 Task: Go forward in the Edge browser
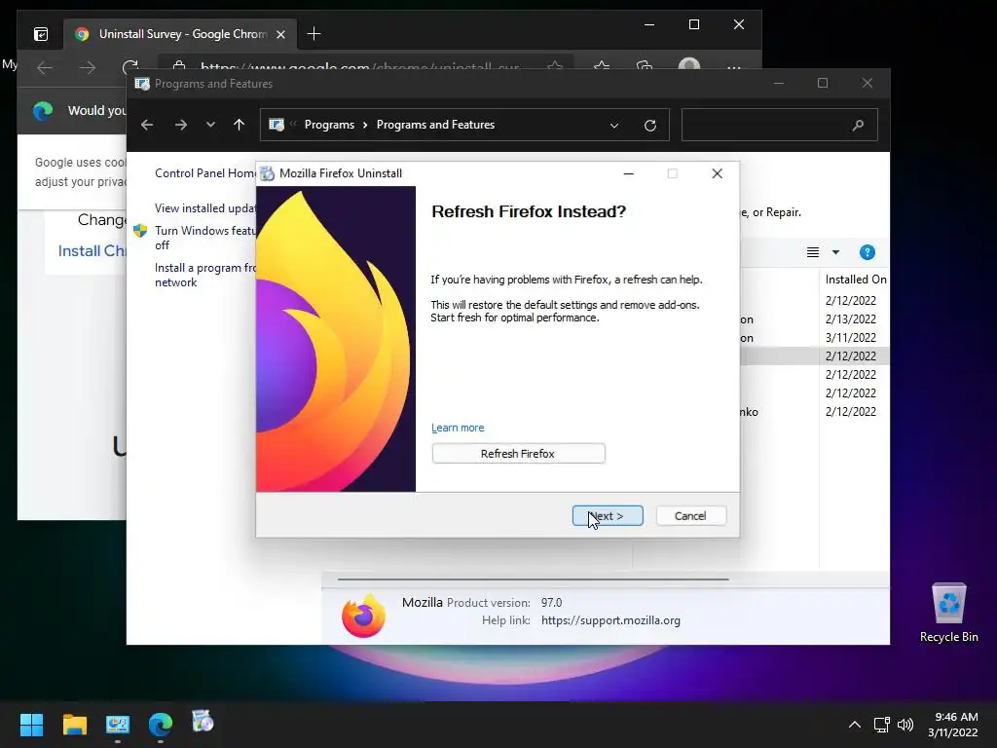click(88, 67)
